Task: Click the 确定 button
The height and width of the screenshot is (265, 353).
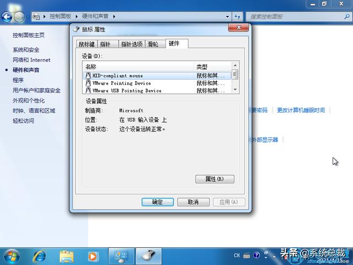Action: (158, 202)
